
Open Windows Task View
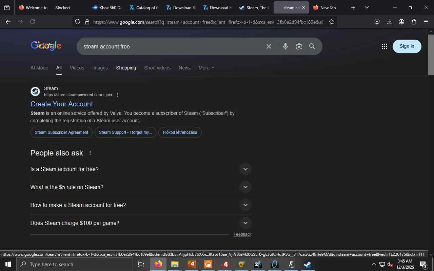[141, 264]
